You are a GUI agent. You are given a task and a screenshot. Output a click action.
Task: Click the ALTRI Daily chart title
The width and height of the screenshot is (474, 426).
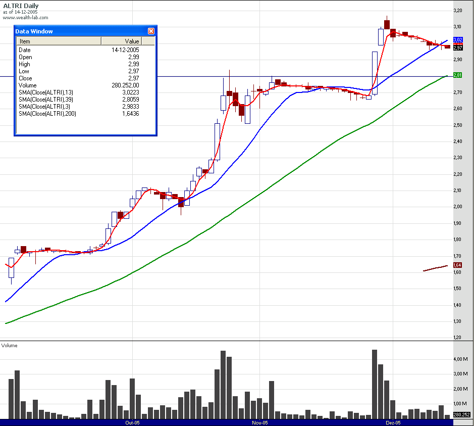pyautogui.click(x=21, y=6)
